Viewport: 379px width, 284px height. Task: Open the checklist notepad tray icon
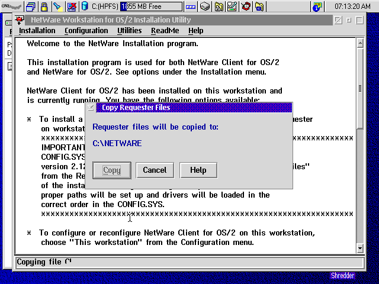coord(232,7)
